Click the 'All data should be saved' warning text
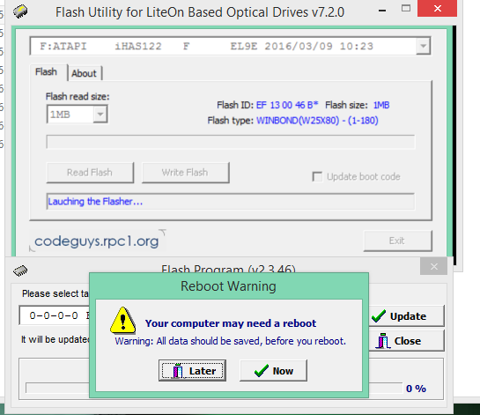The width and height of the screenshot is (480, 415). click(x=231, y=341)
